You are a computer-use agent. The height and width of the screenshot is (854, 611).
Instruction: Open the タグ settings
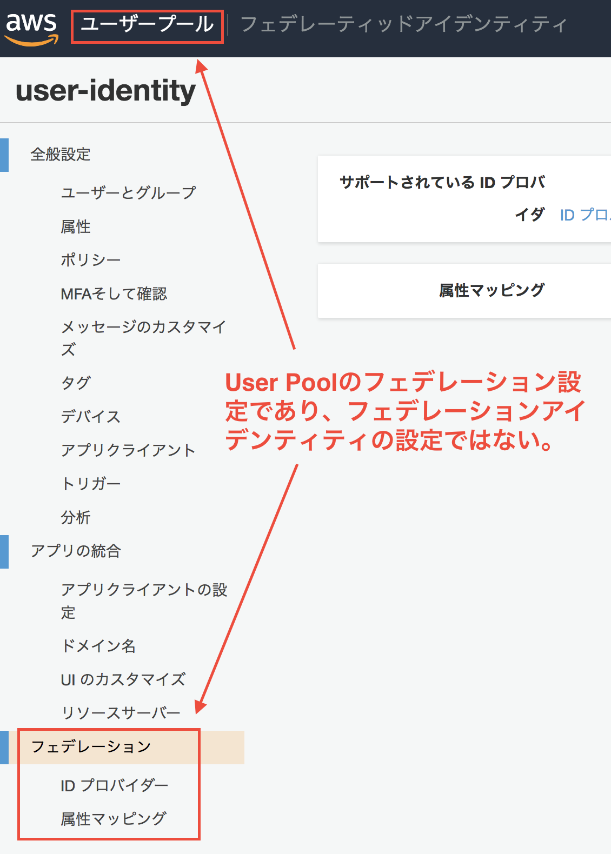click(x=76, y=383)
